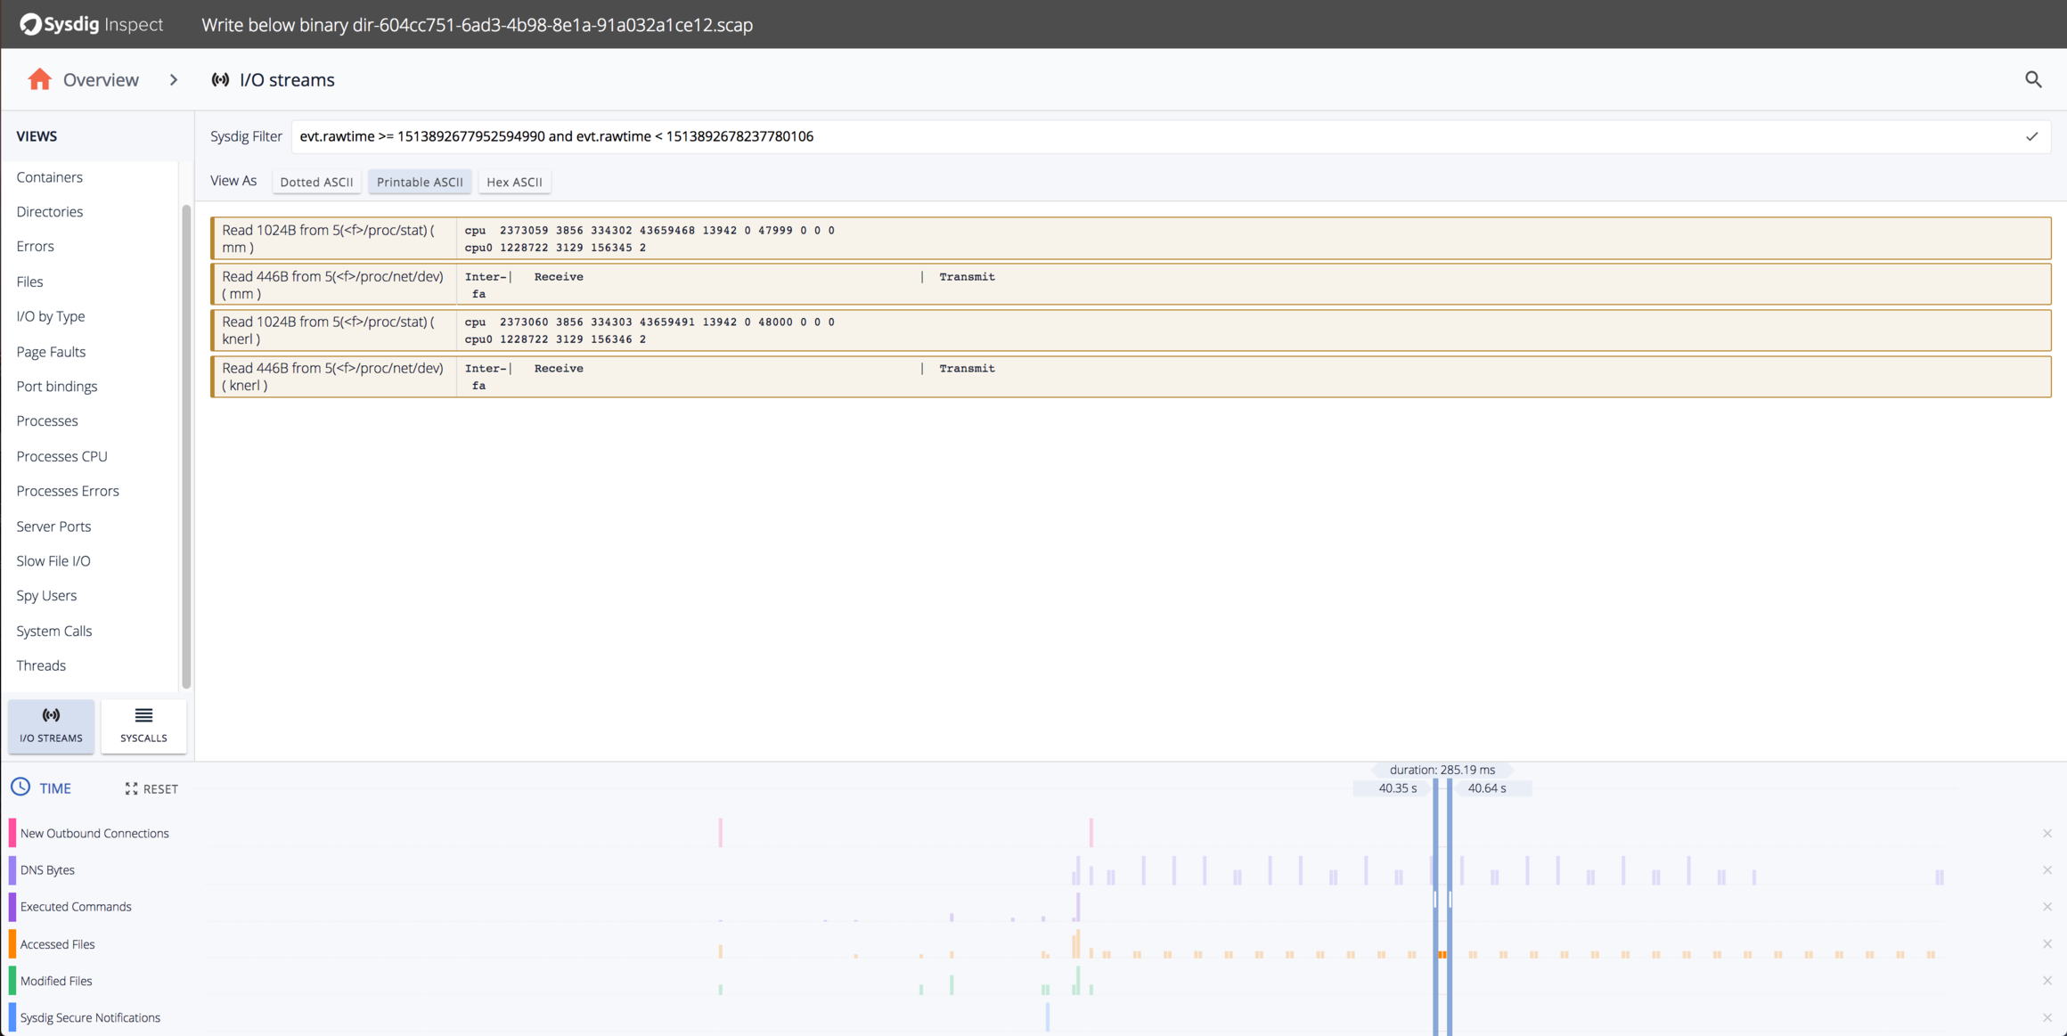Remove the Modified Files timeline row
2067x1036 pixels.
click(x=2047, y=980)
